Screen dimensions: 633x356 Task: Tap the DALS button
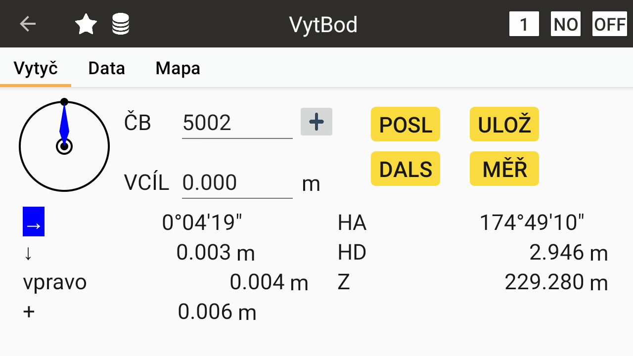[405, 169]
